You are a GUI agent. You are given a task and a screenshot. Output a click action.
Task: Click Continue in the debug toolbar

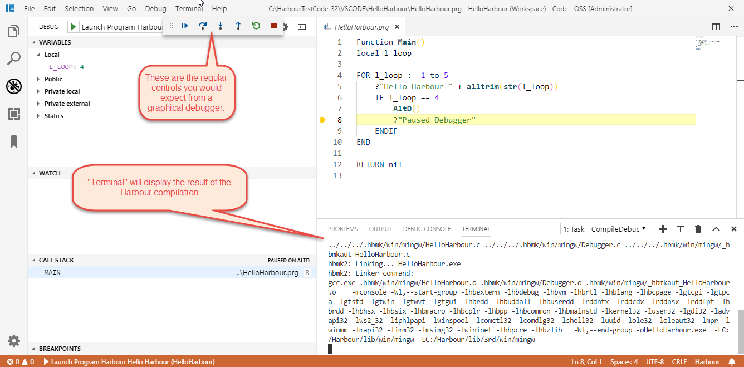point(185,26)
